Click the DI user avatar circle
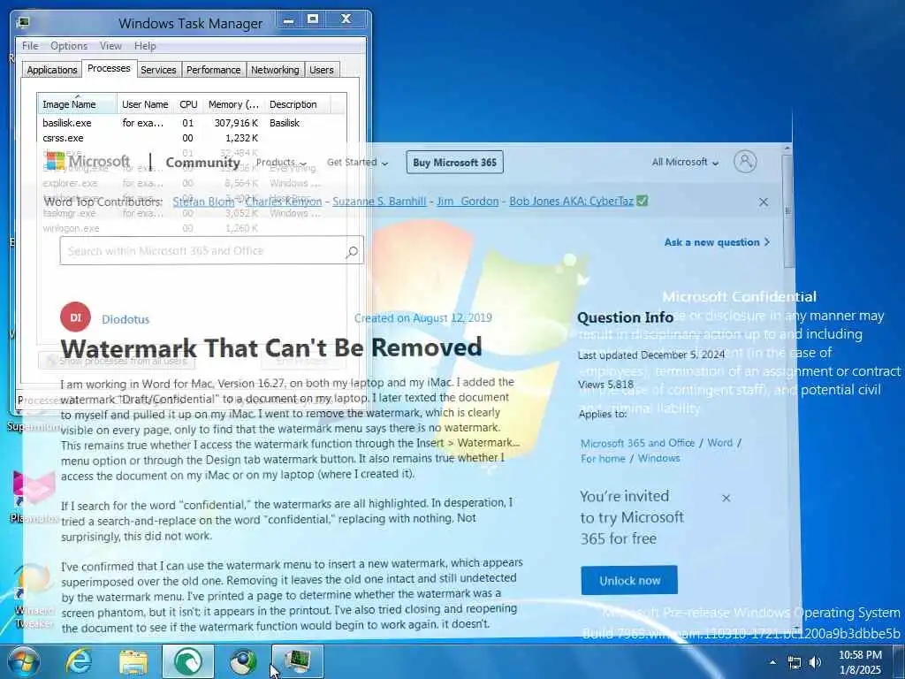 point(75,317)
